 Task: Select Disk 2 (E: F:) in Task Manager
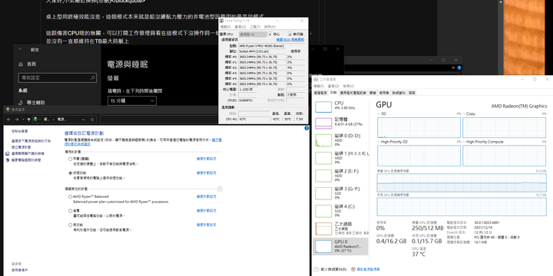341,176
